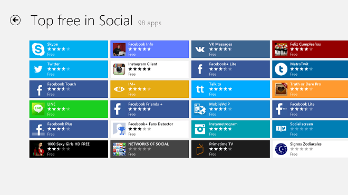Click the MetroTwit logo icon

point(281,69)
